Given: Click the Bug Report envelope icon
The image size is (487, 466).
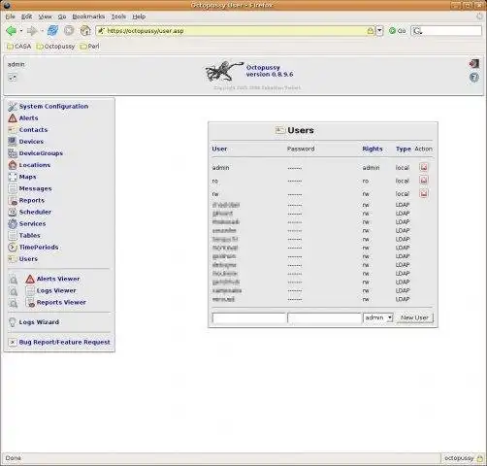Looking at the screenshot, I should (x=13, y=342).
